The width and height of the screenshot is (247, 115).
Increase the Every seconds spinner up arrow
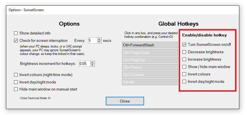click(x=99, y=39)
